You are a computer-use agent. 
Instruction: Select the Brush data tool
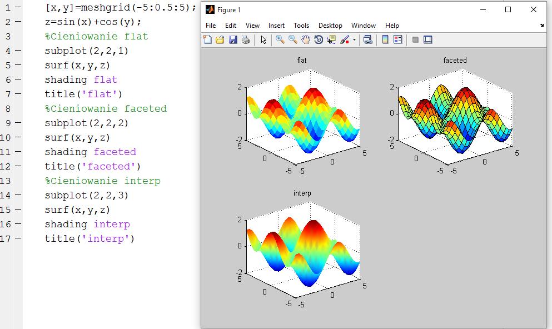345,40
